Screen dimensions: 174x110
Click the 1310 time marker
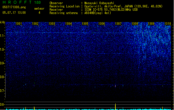[x=168, y=24]
